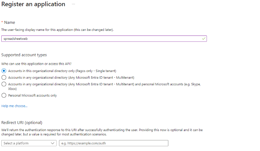Viewport: 260px width, 151px height.
Task: Click the Supported account types heading
Action: [24, 55]
